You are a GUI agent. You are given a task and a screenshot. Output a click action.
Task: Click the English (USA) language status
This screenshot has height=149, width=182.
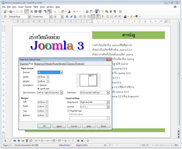tap(82, 145)
